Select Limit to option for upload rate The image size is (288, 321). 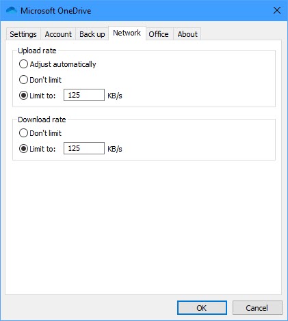37,96
